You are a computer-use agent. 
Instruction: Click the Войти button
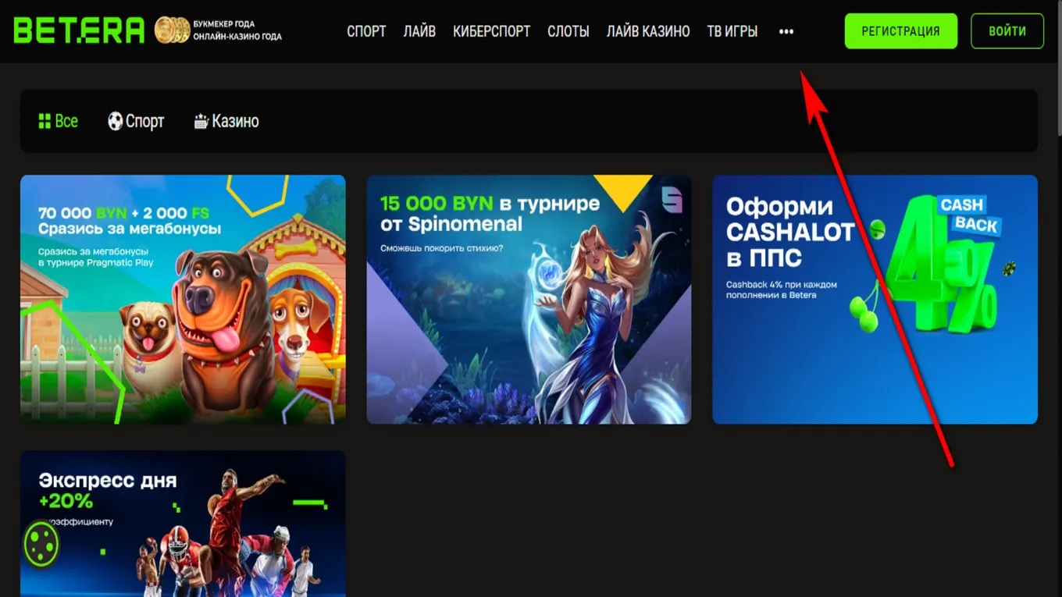(1007, 31)
